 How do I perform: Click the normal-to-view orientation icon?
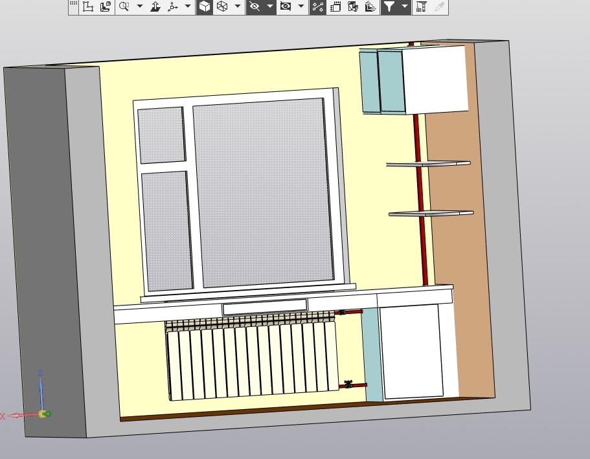155,6
